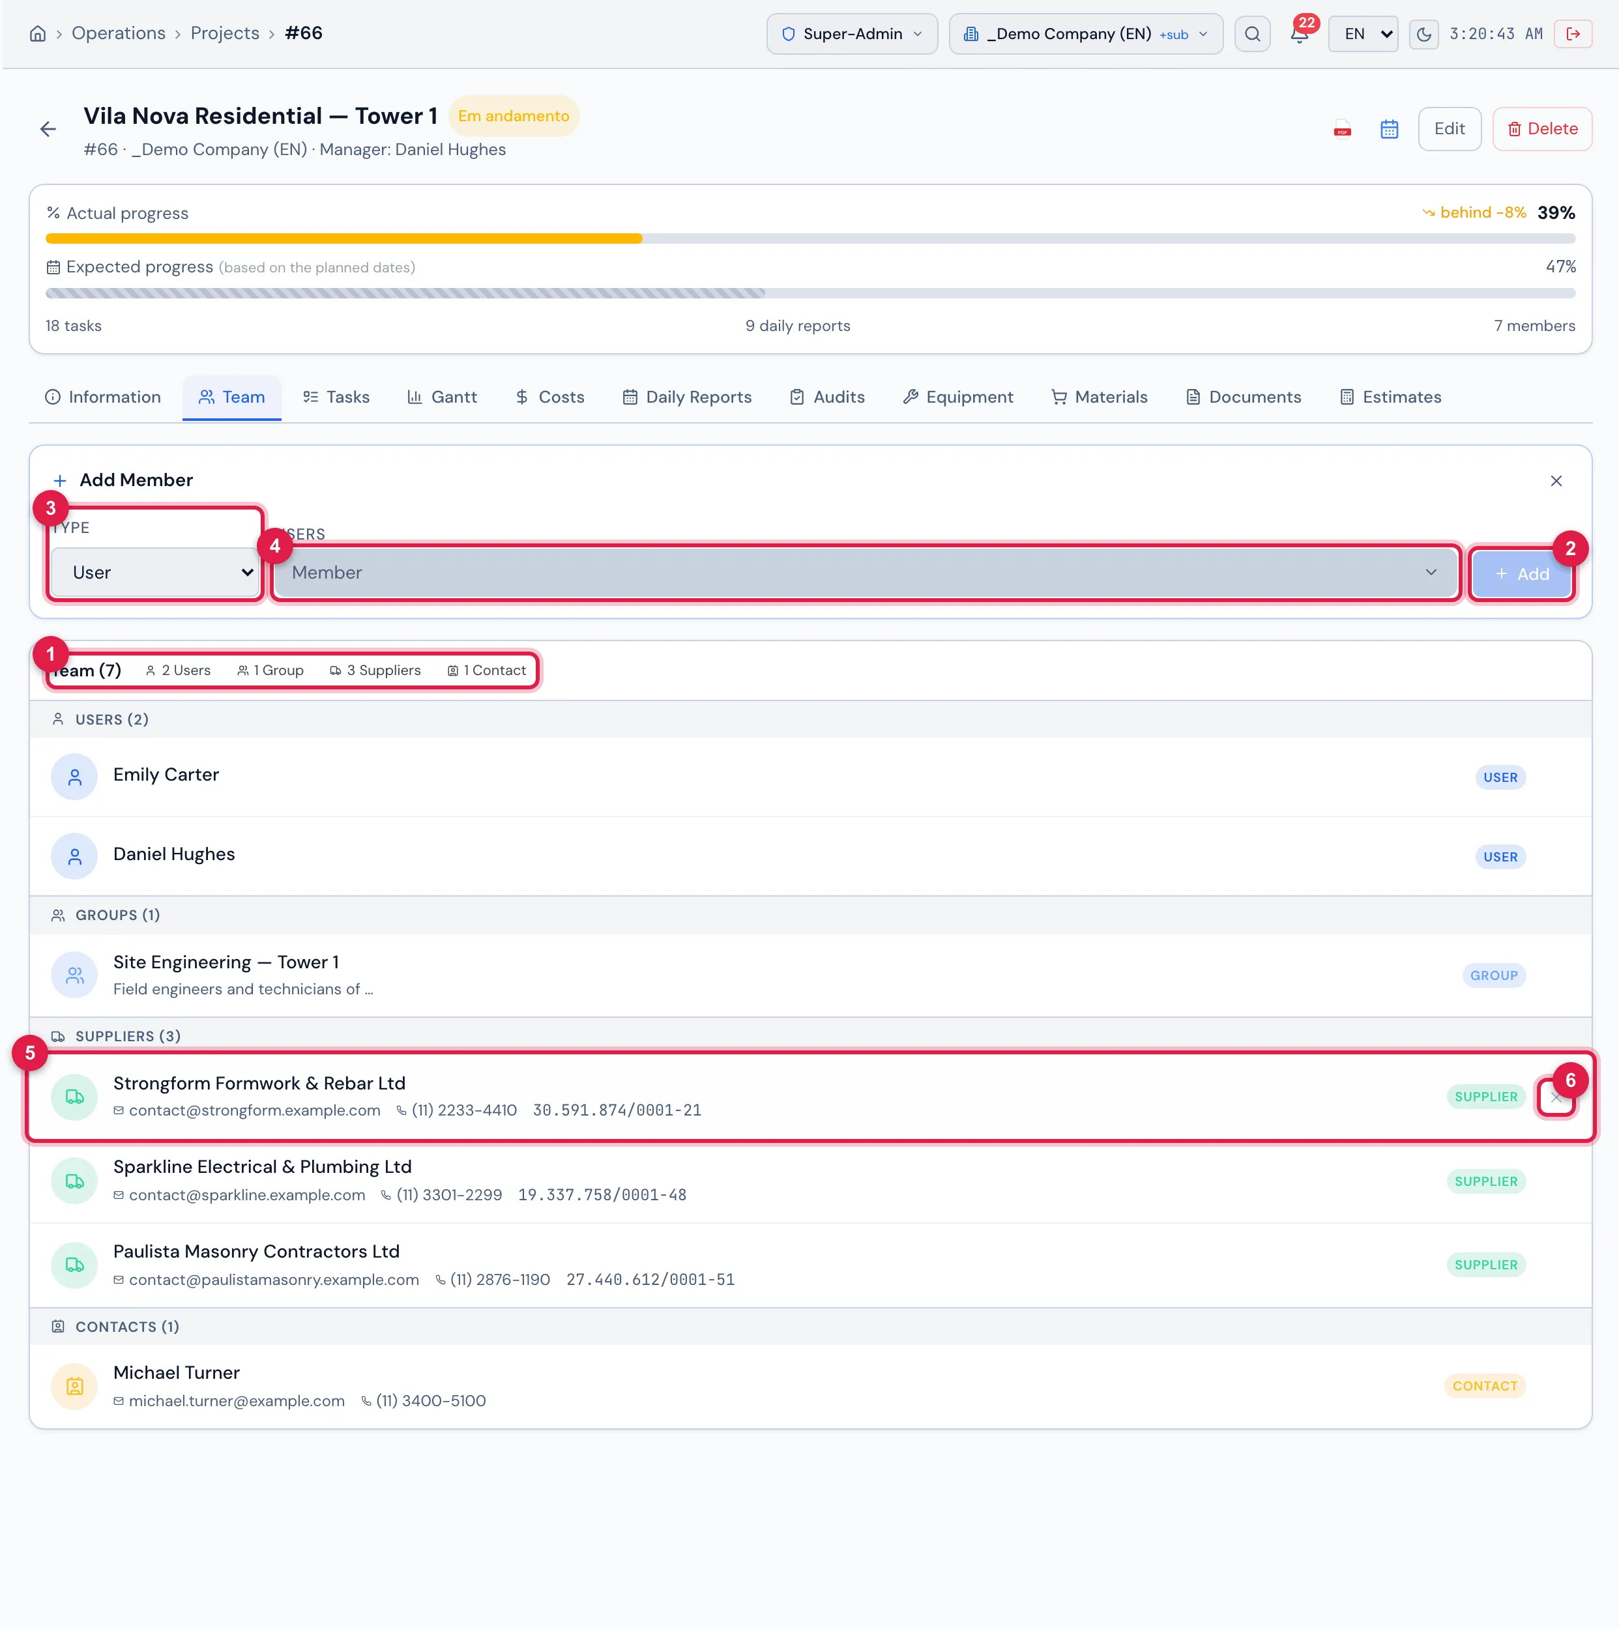The height and width of the screenshot is (1629, 1619).
Task: Click the Delete project button
Action: click(x=1542, y=129)
